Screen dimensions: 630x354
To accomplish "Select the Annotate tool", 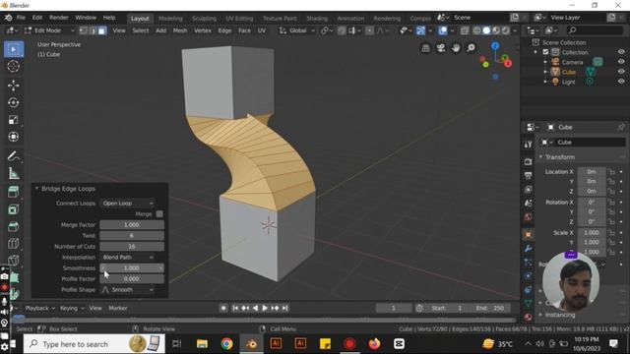I will 13,156.
